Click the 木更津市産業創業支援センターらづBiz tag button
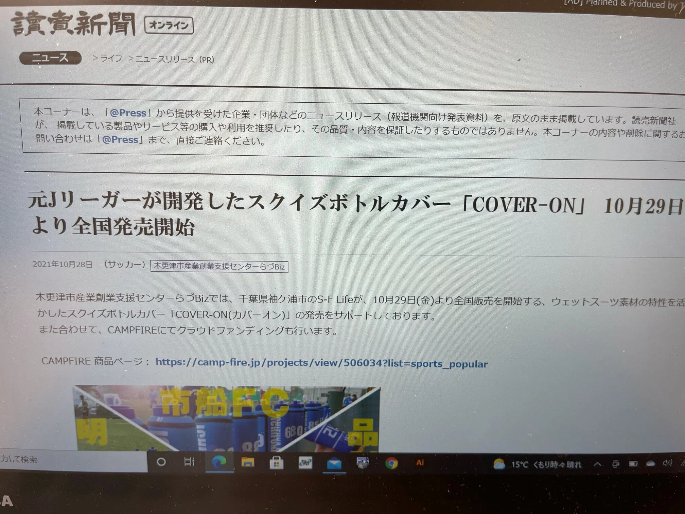The height and width of the screenshot is (514, 685). pos(219,267)
